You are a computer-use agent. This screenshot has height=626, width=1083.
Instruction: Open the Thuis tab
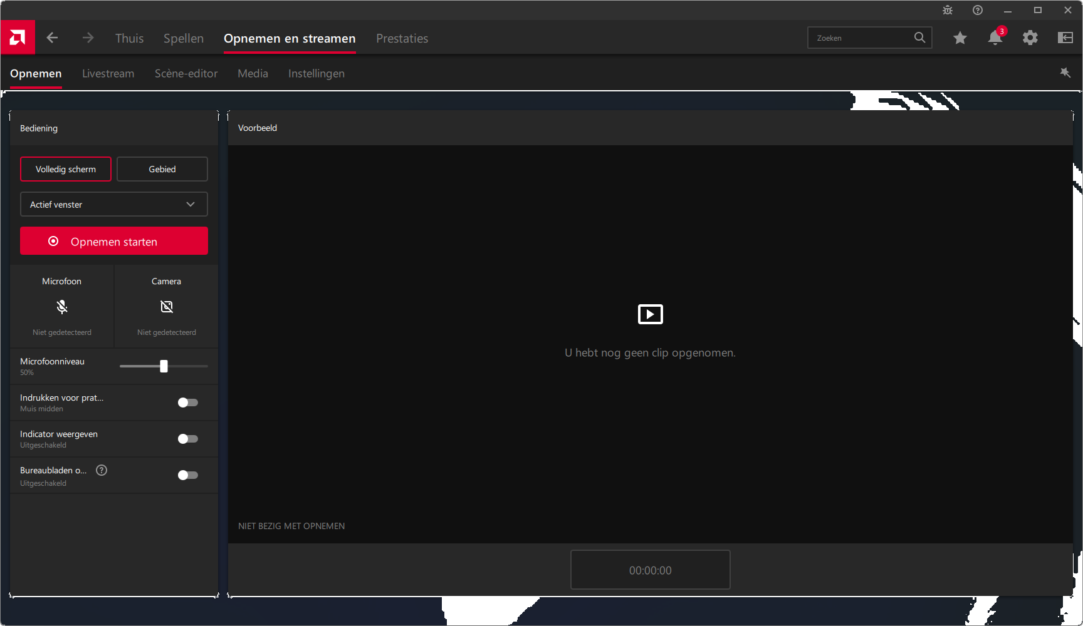pos(130,38)
